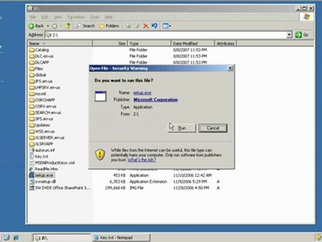Click the Back toolbar button

37,26
